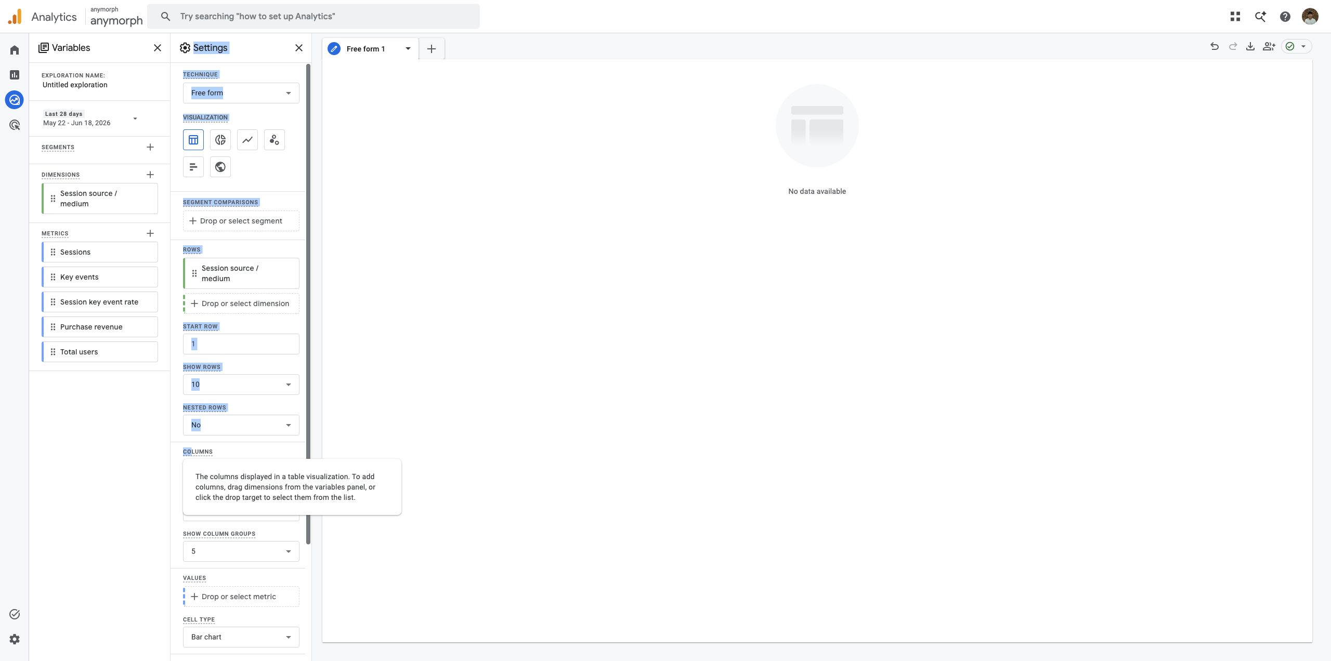Click Drop or select dimension in Rows
Viewport: 1331px width, 661px height.
tap(241, 303)
